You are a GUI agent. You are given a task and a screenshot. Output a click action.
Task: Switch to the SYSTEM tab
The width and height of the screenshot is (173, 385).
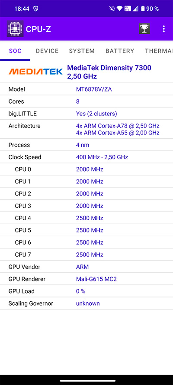click(x=82, y=51)
